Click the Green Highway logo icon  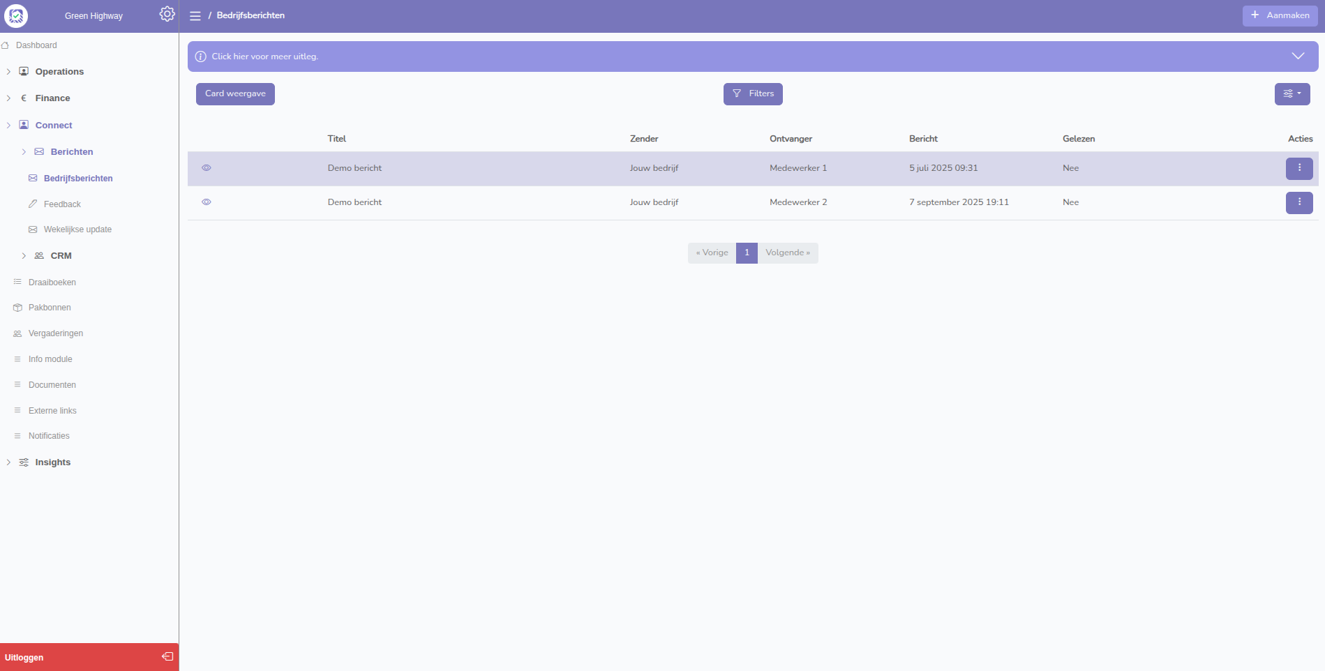click(x=16, y=15)
